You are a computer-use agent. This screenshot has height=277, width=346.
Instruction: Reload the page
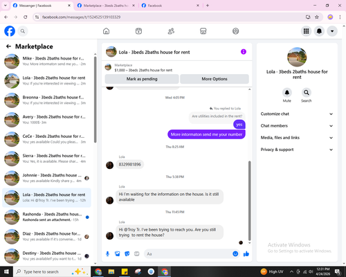pos(26,17)
